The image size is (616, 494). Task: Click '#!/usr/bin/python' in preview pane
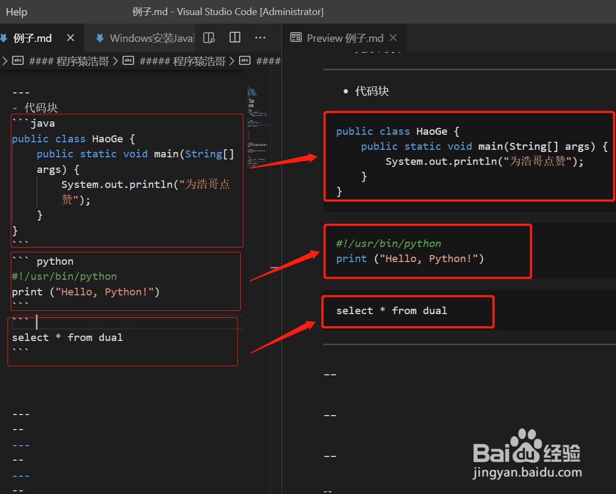(x=389, y=244)
